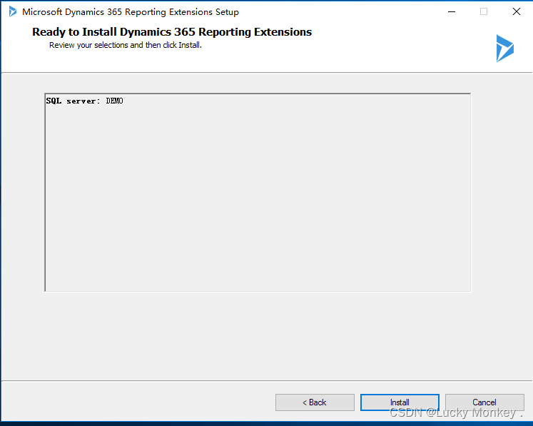Select the 'SQL server: DEMO' summary text
533x426 pixels.
pyautogui.click(x=85, y=101)
